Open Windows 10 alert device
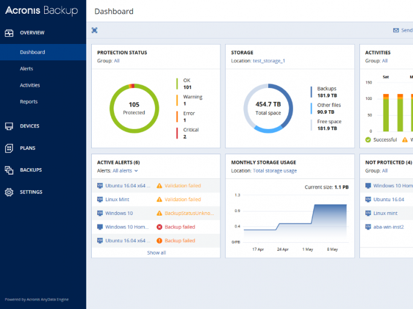The width and height of the screenshot is (413, 309). tap(119, 213)
